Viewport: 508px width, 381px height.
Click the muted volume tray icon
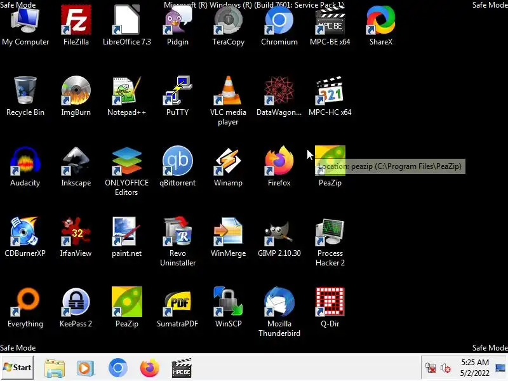coord(446,368)
